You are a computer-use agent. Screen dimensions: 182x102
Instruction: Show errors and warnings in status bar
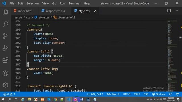pyautogui.click(x=9, y=94)
